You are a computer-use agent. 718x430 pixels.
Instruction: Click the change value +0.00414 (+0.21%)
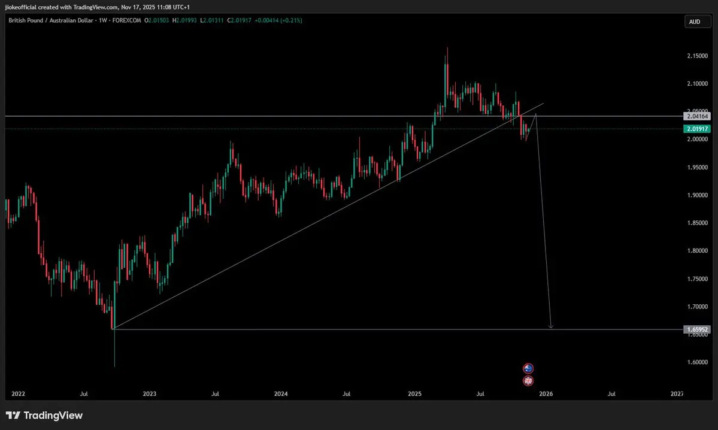278,20
